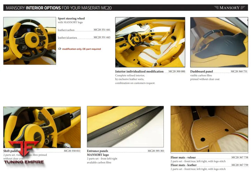Select the 'Entrance panels' heading
Viewport: 251px width, 172px height.
(x=98, y=151)
